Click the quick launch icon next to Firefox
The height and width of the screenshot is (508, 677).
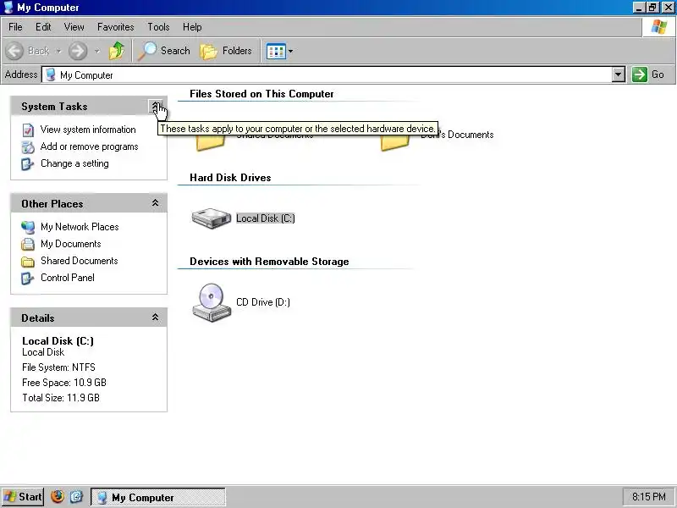pyautogui.click(x=76, y=497)
